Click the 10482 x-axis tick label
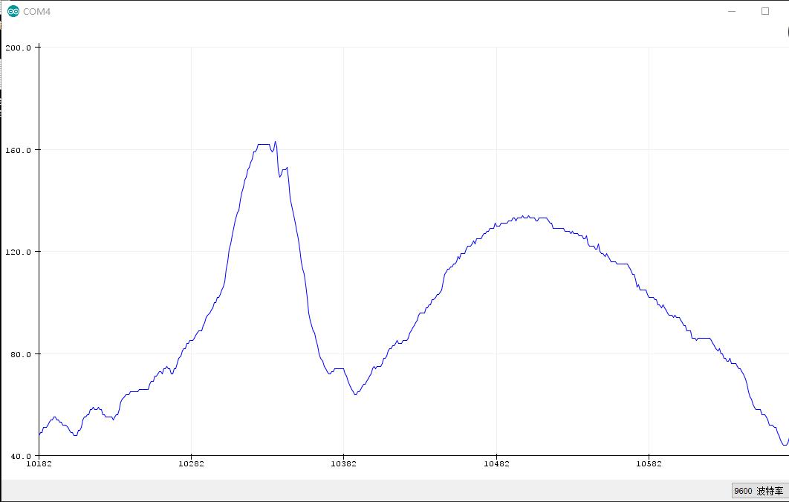 [x=496, y=464]
